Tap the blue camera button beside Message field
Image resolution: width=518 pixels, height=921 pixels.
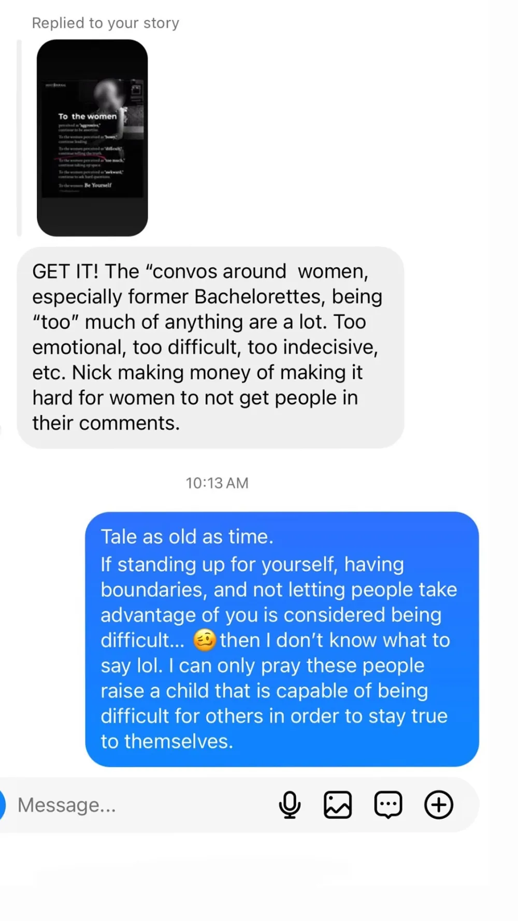(2, 805)
